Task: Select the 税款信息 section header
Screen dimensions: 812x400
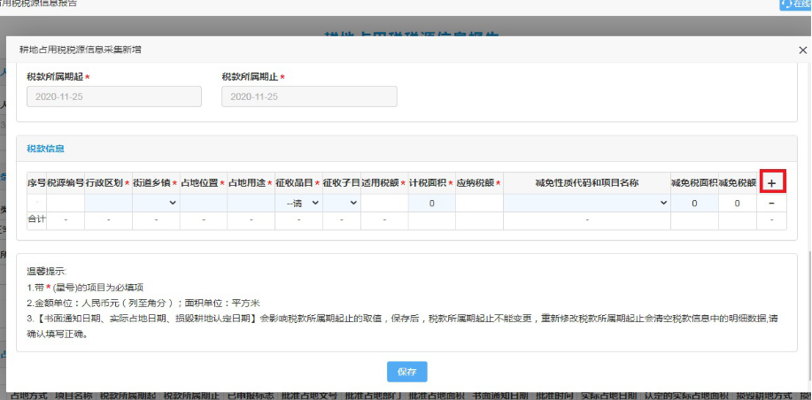Action: click(x=45, y=149)
